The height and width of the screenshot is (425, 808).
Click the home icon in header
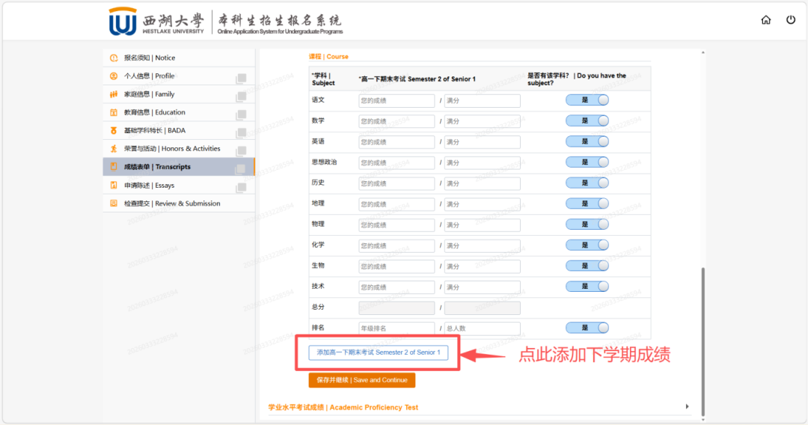pos(765,20)
